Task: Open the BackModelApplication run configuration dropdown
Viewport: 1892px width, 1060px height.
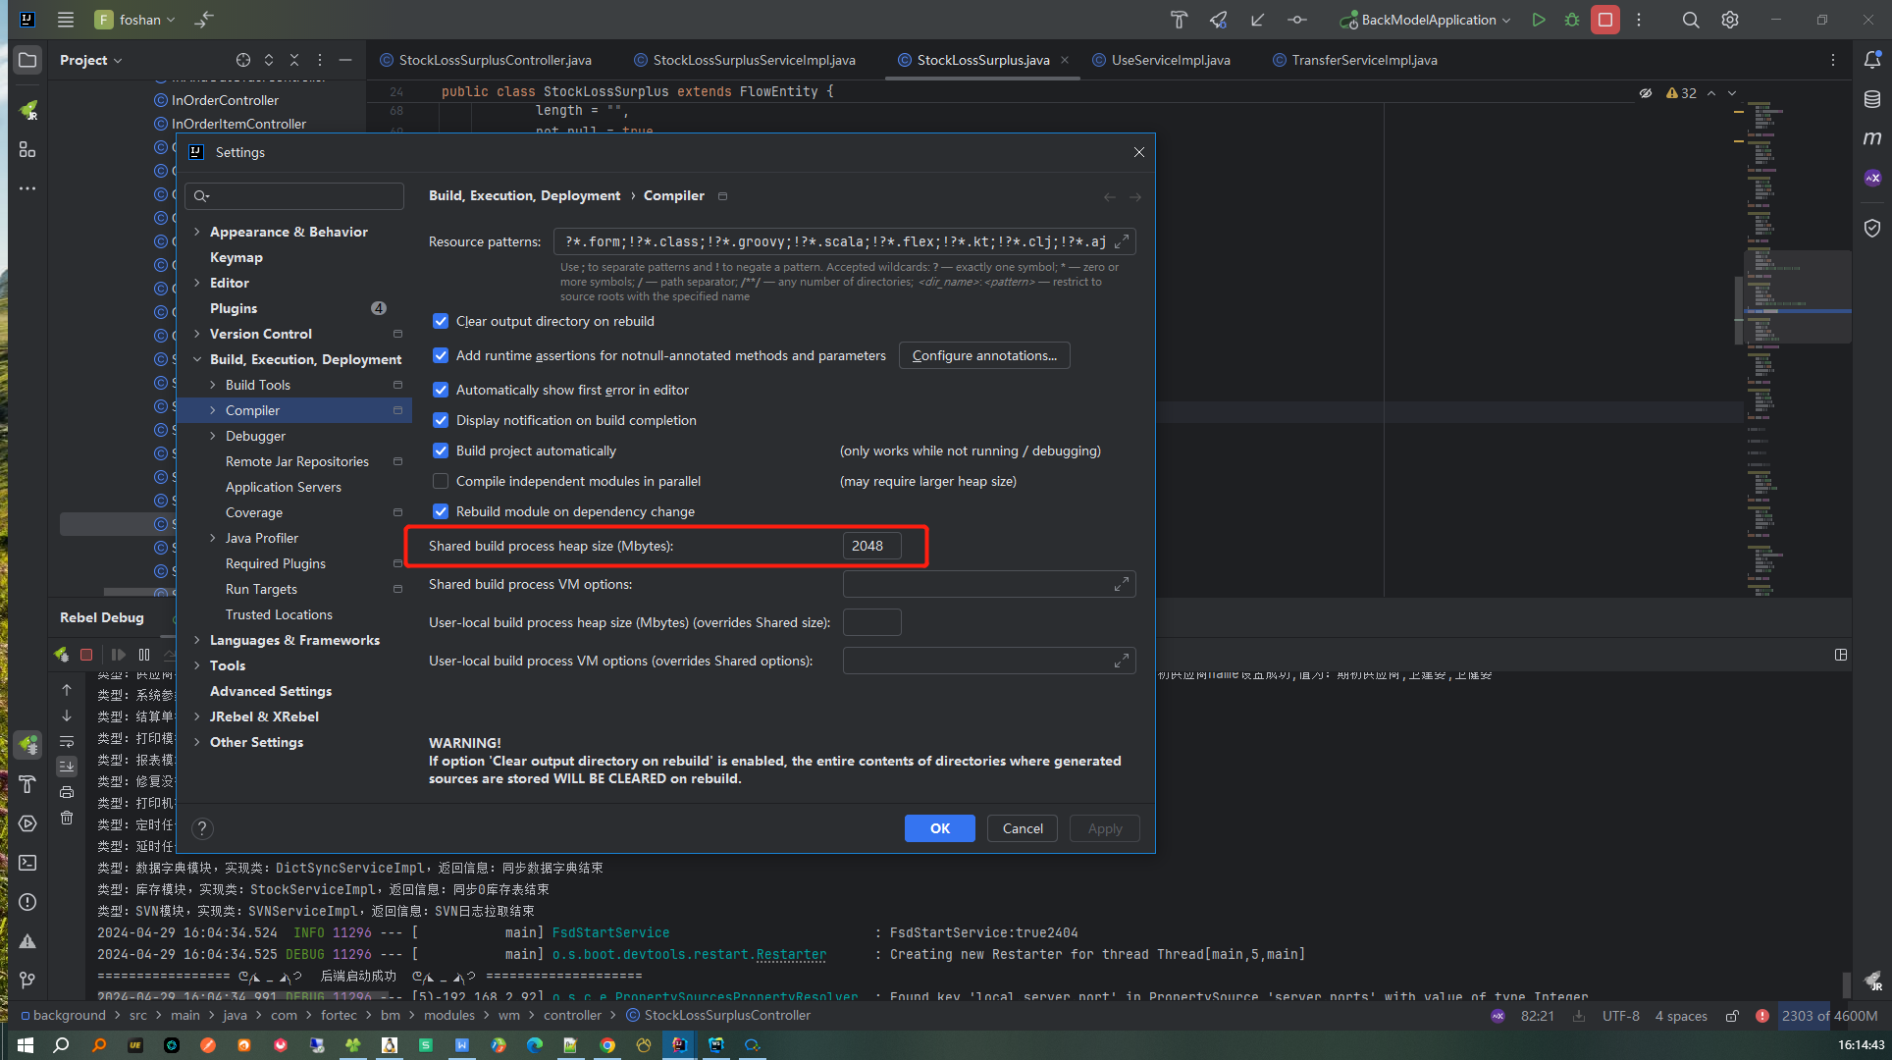Action: coord(1425,20)
